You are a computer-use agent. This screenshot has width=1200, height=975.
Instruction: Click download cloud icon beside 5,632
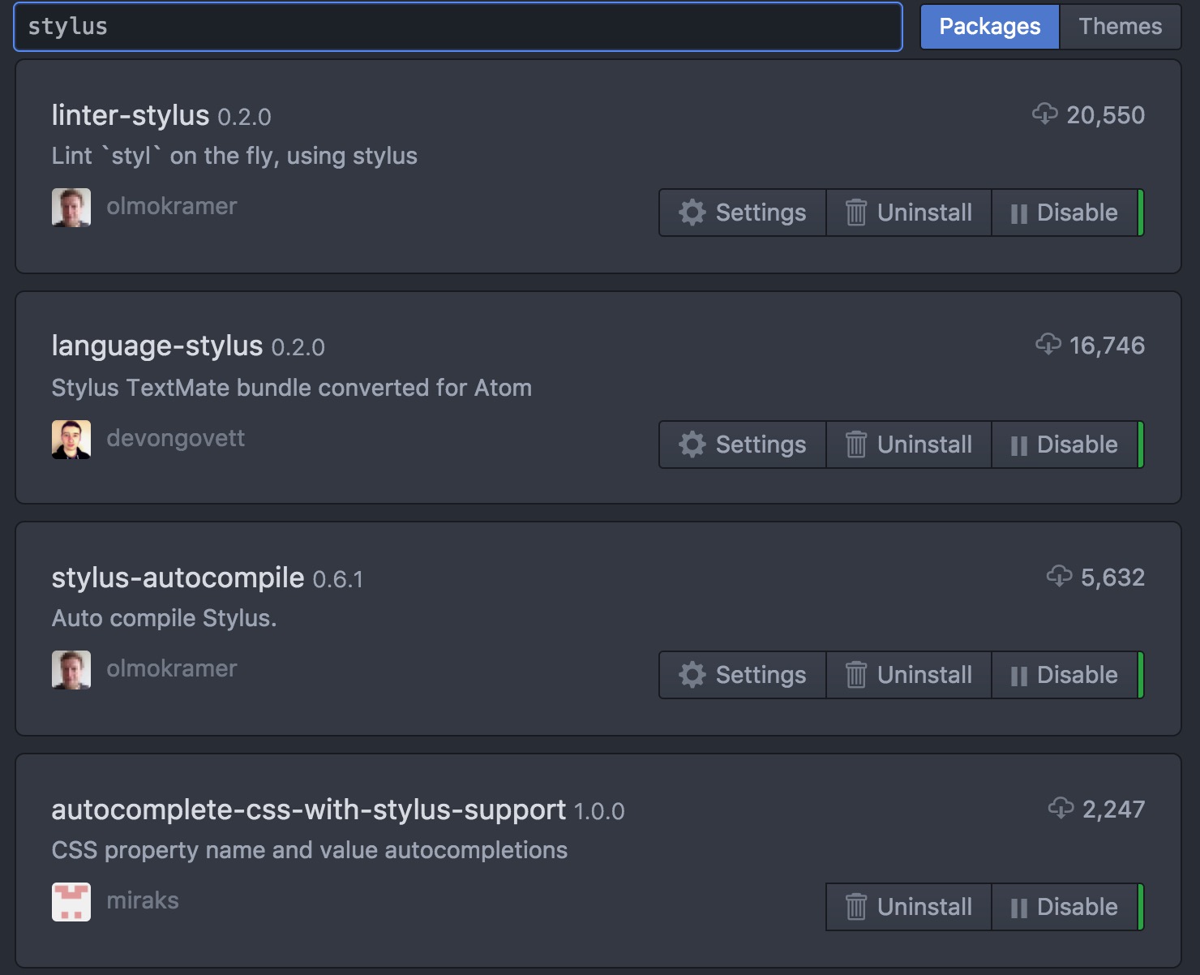[1060, 576]
